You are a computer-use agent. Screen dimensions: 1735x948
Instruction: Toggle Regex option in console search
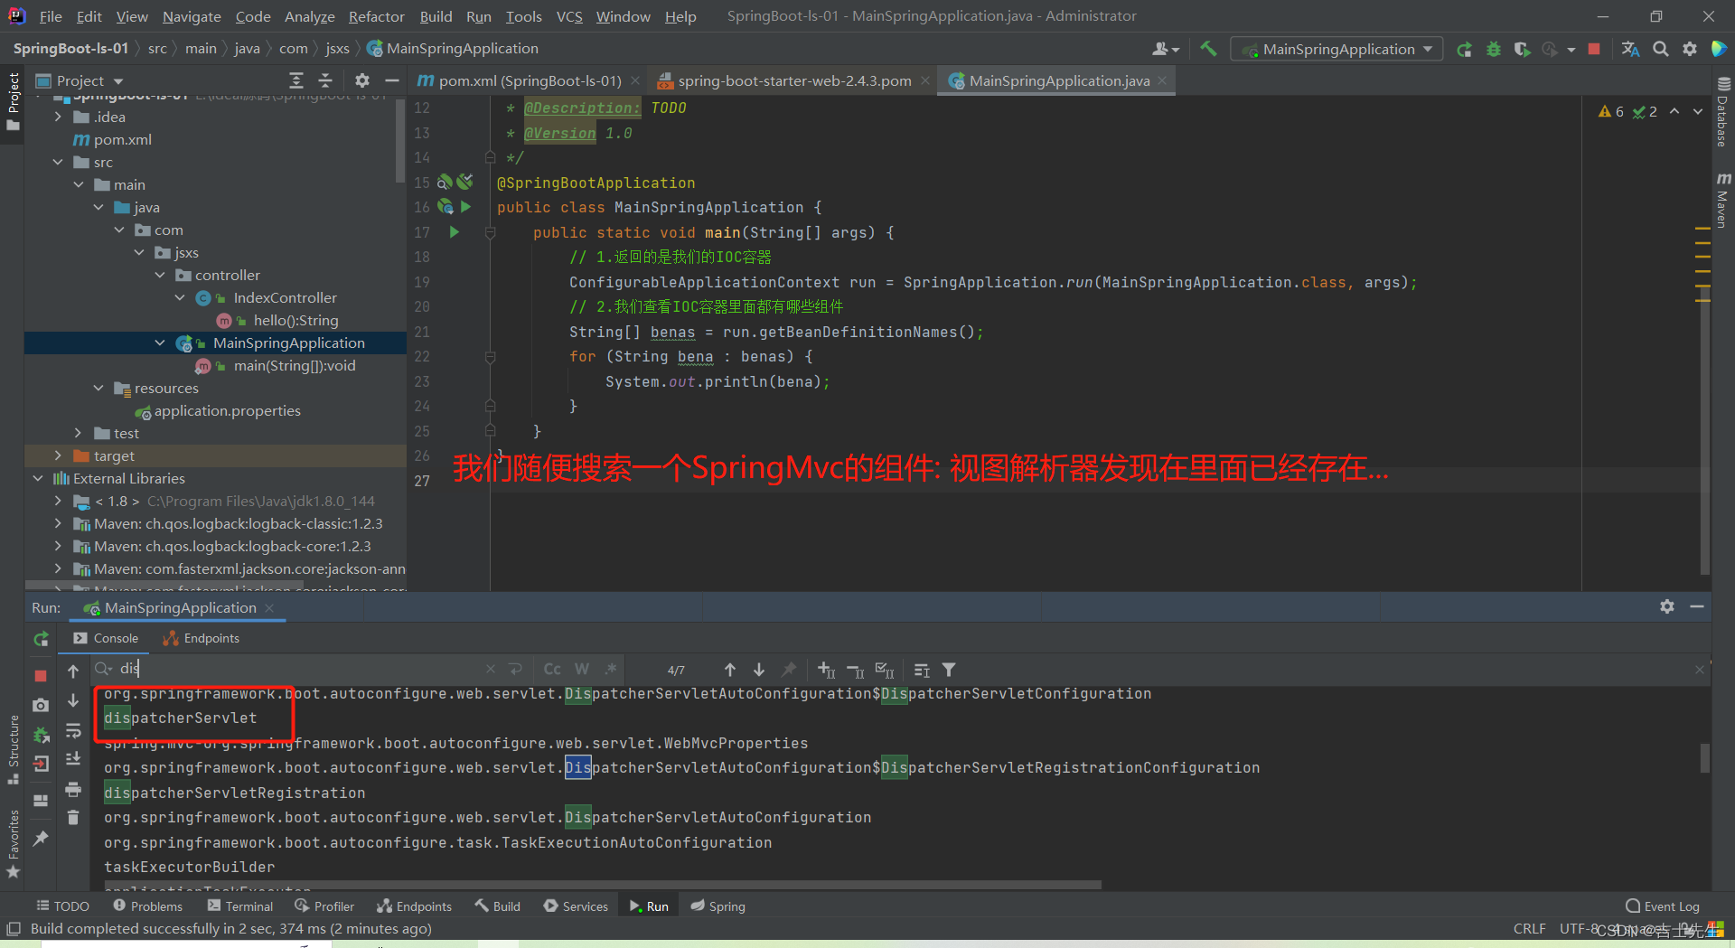pyautogui.click(x=611, y=670)
